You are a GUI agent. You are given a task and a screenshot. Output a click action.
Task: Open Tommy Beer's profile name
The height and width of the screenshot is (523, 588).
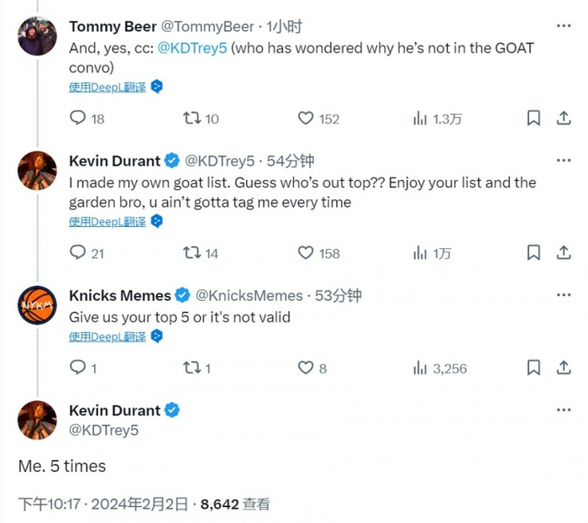point(111,27)
